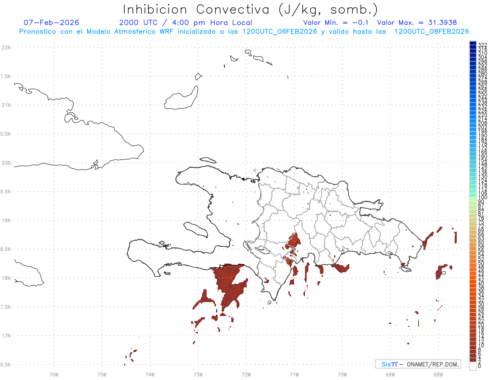Pick the pale green swatch beside 100
The width and height of the screenshot is (492, 380).
[473, 198]
